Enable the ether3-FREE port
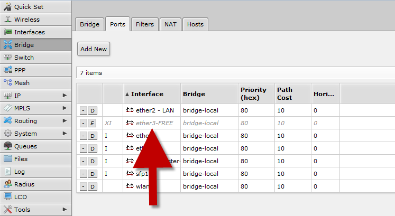This screenshot has width=395, height=216. point(92,123)
